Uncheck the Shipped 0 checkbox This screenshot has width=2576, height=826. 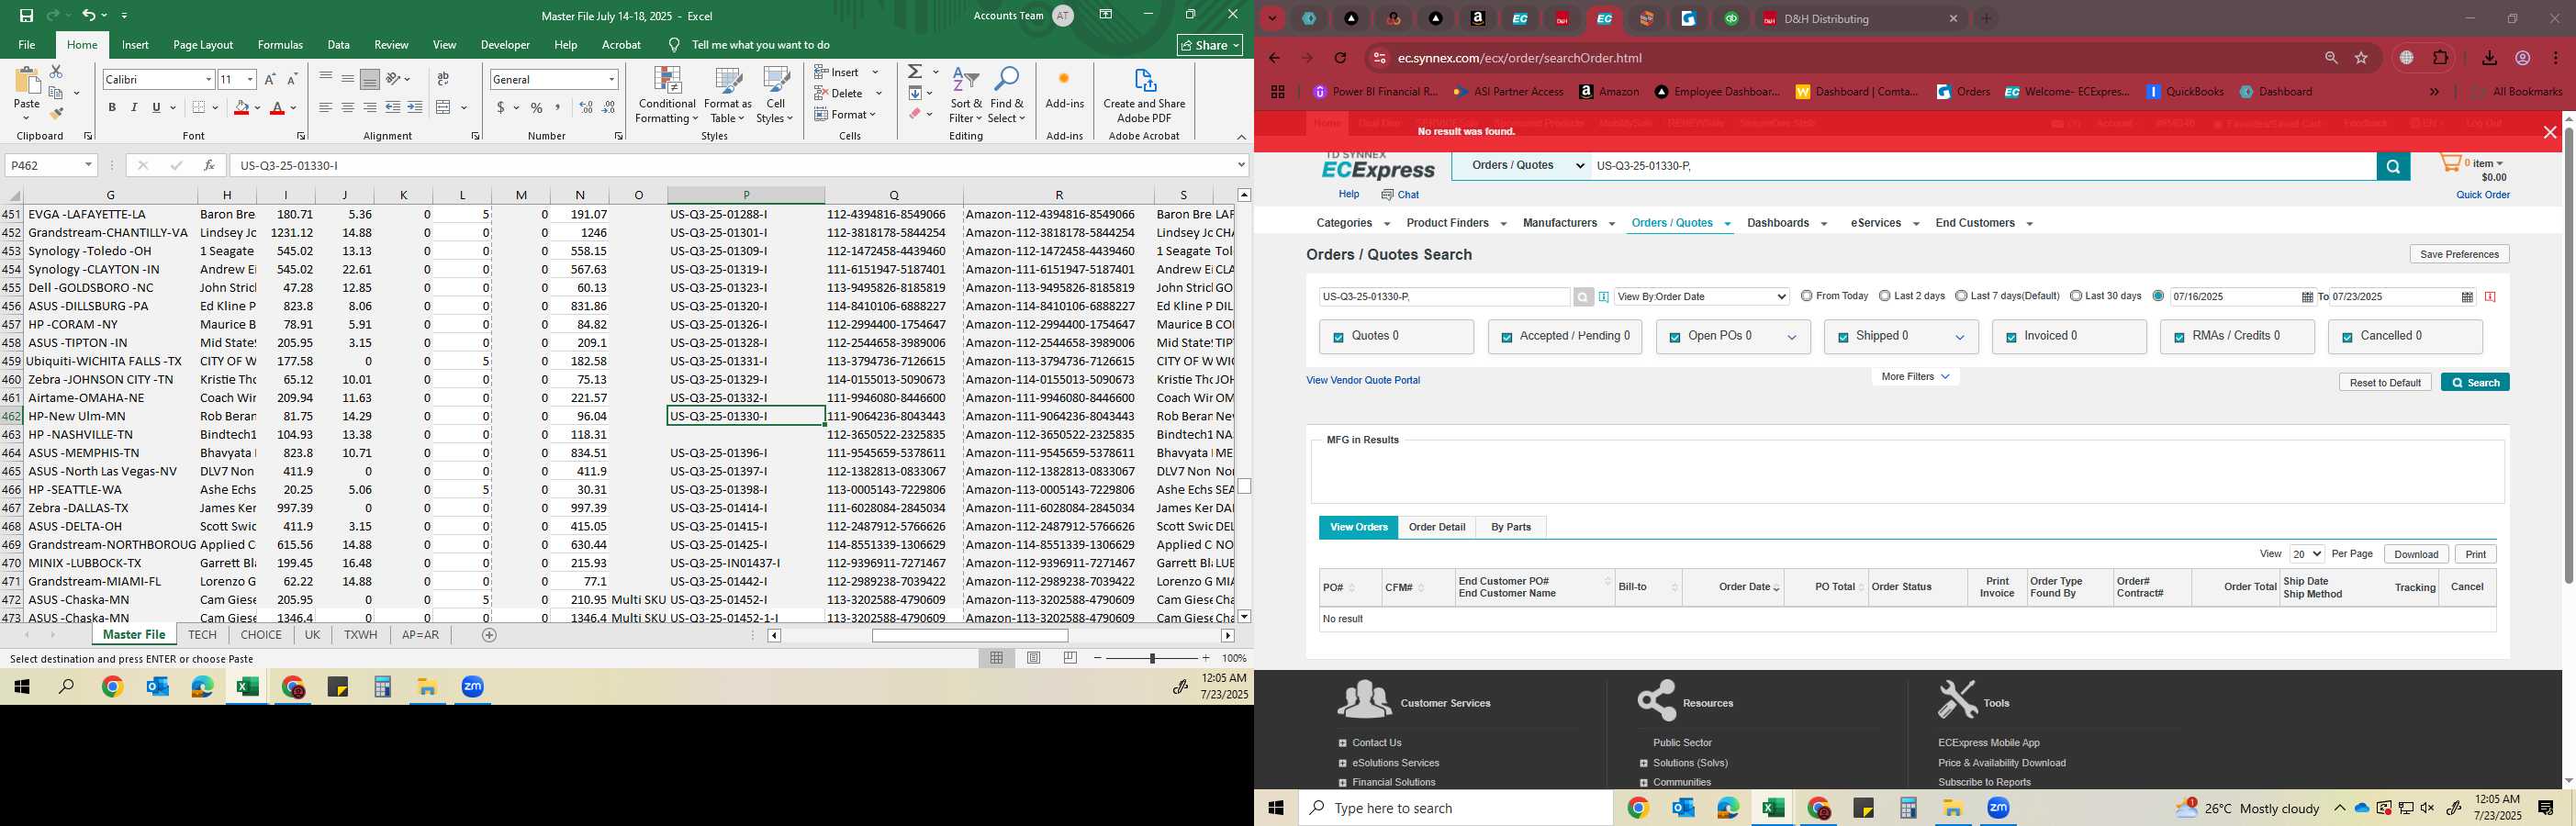[x=1842, y=338]
